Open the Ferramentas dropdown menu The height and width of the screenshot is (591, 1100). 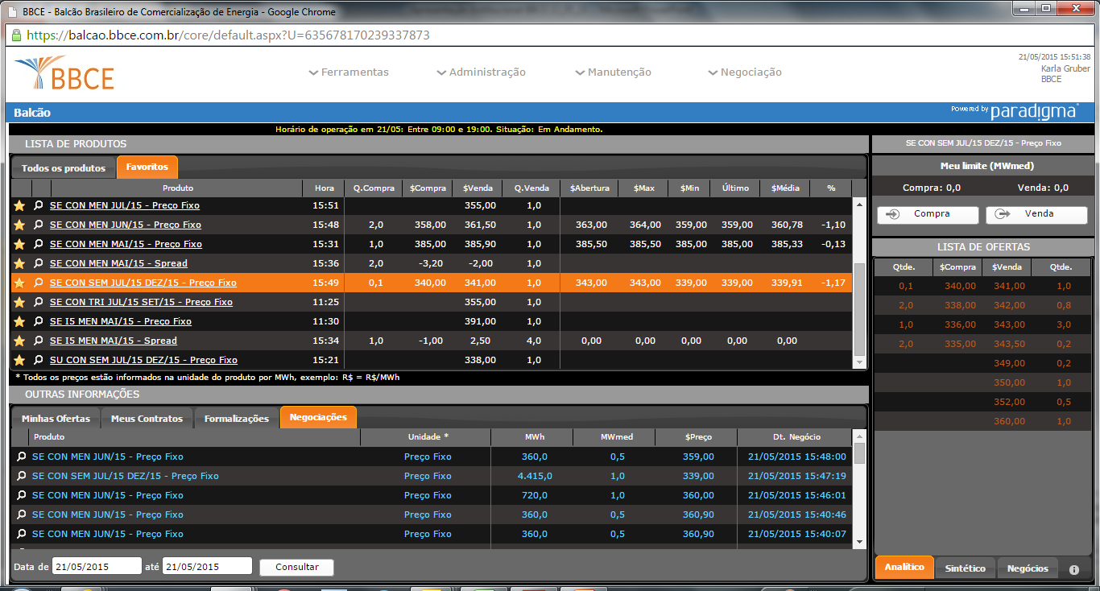[349, 72]
